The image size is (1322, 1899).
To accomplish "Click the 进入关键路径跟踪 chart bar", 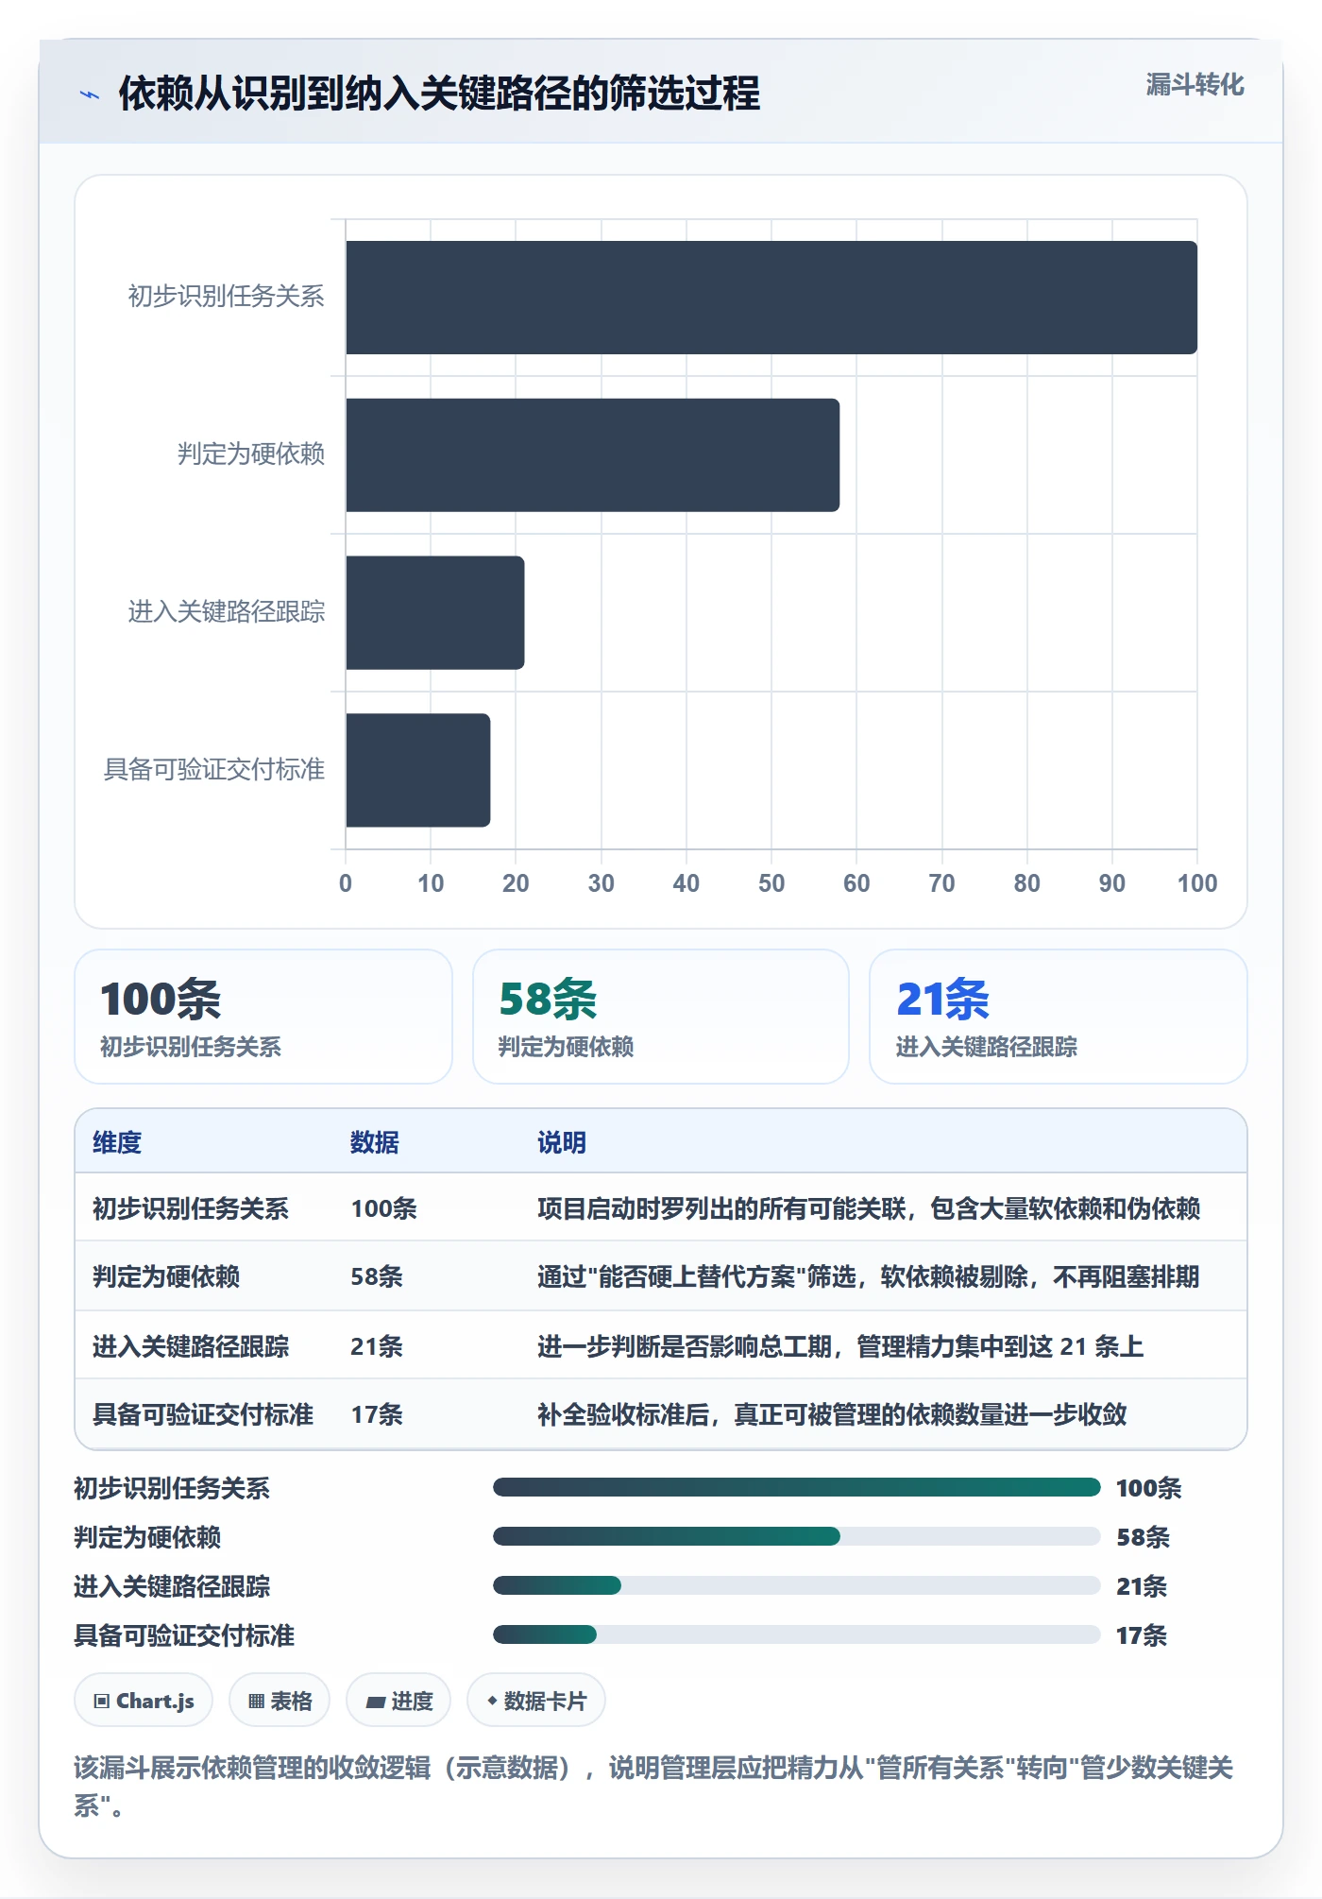I will (x=435, y=612).
